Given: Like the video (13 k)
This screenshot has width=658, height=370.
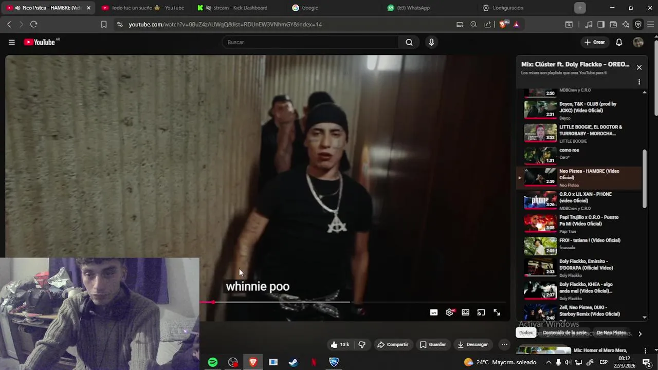Looking at the screenshot, I should pos(340,345).
